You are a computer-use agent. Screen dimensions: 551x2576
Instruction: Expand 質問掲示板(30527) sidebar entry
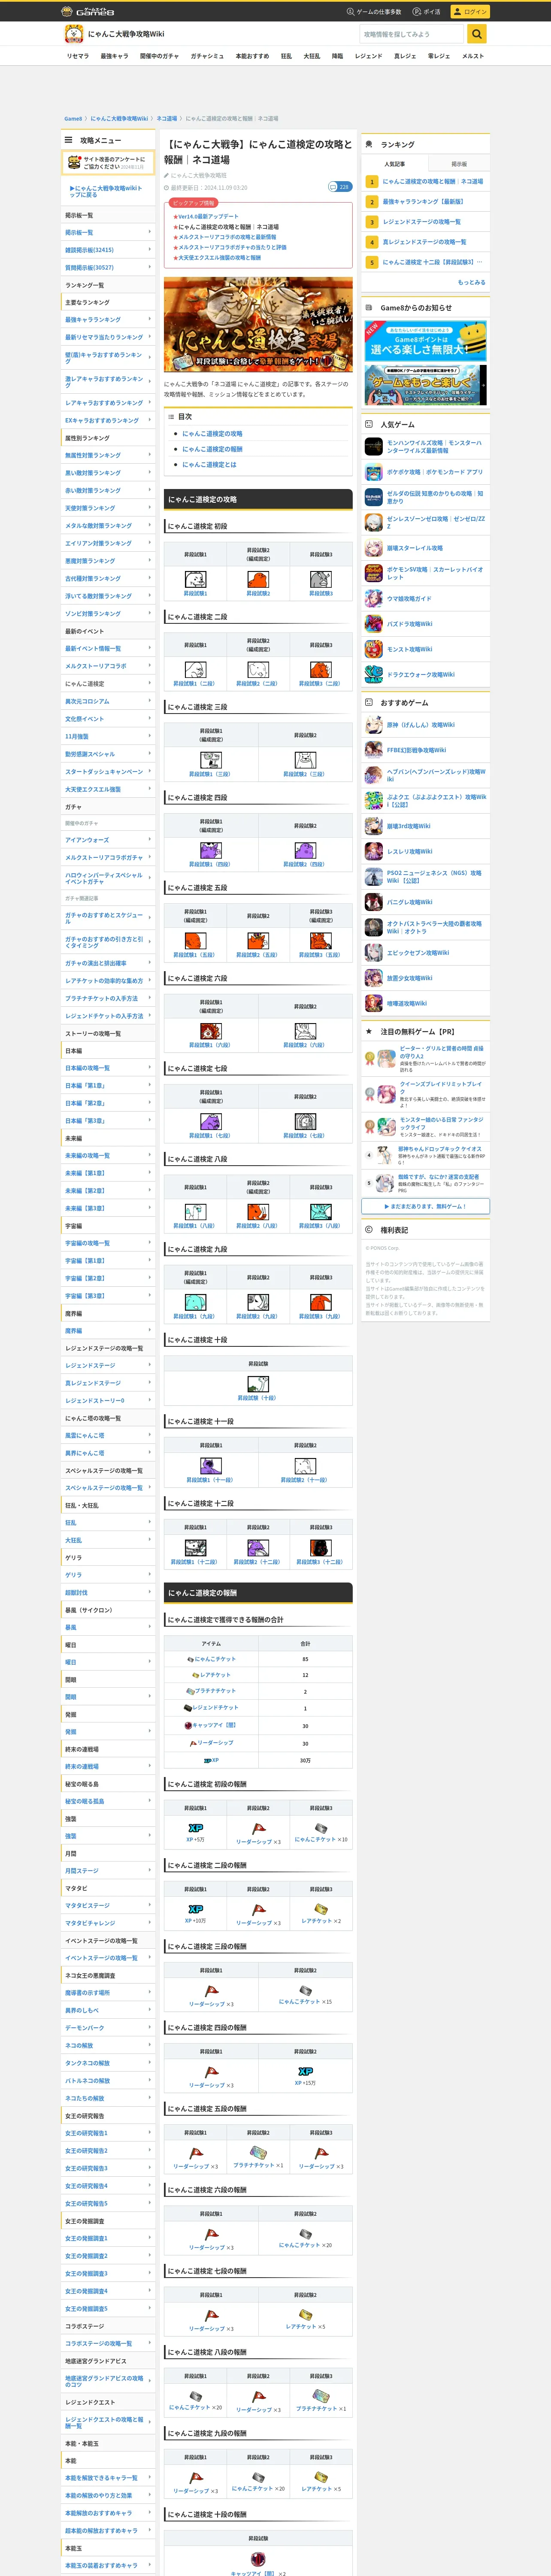pyautogui.click(x=108, y=268)
